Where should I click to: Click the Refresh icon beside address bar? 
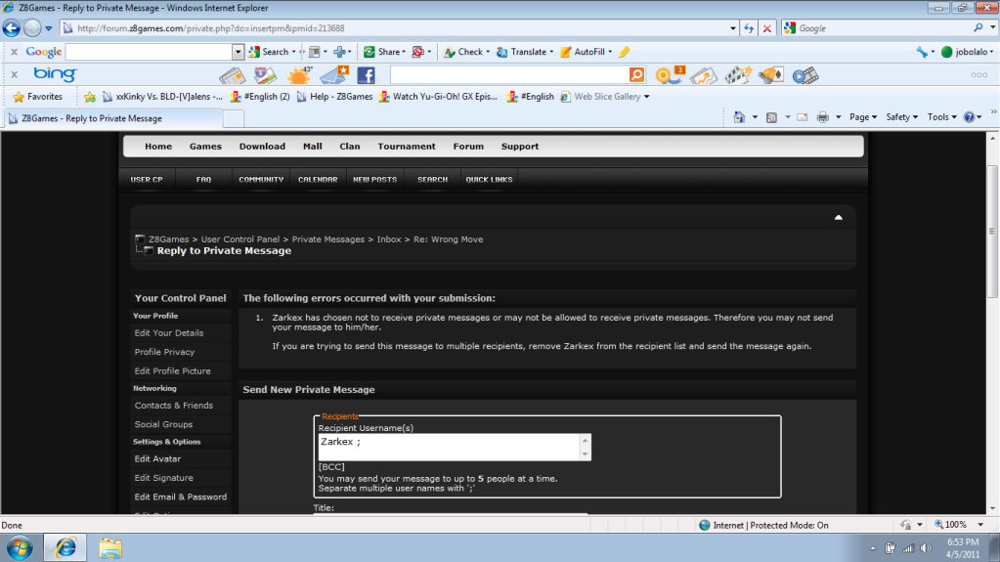tap(748, 28)
